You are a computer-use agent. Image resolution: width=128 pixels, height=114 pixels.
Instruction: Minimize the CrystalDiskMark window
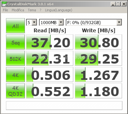(113, 4)
